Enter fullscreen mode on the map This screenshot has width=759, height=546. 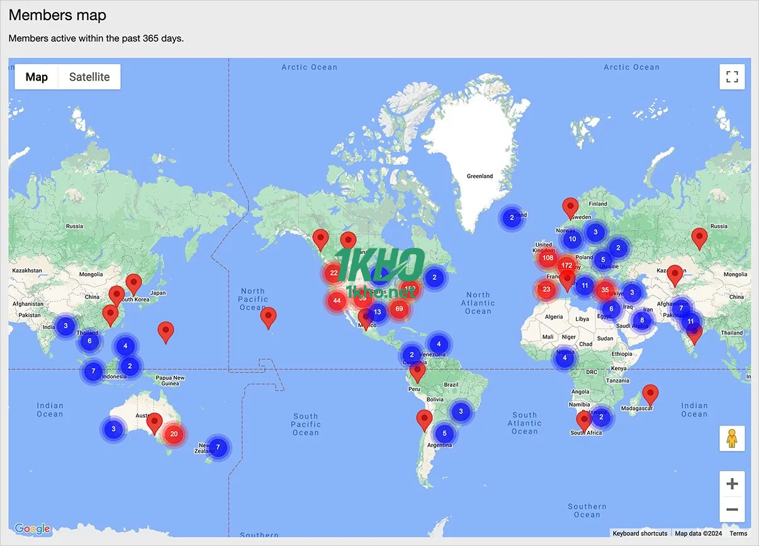(x=732, y=76)
